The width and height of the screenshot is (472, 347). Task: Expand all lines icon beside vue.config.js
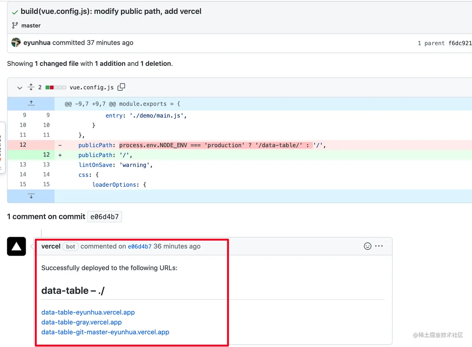pos(31,87)
